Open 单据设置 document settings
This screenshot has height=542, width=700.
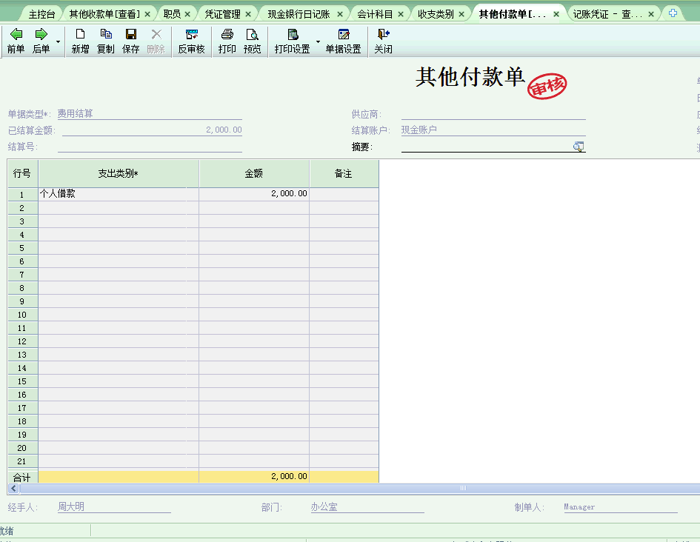click(343, 41)
